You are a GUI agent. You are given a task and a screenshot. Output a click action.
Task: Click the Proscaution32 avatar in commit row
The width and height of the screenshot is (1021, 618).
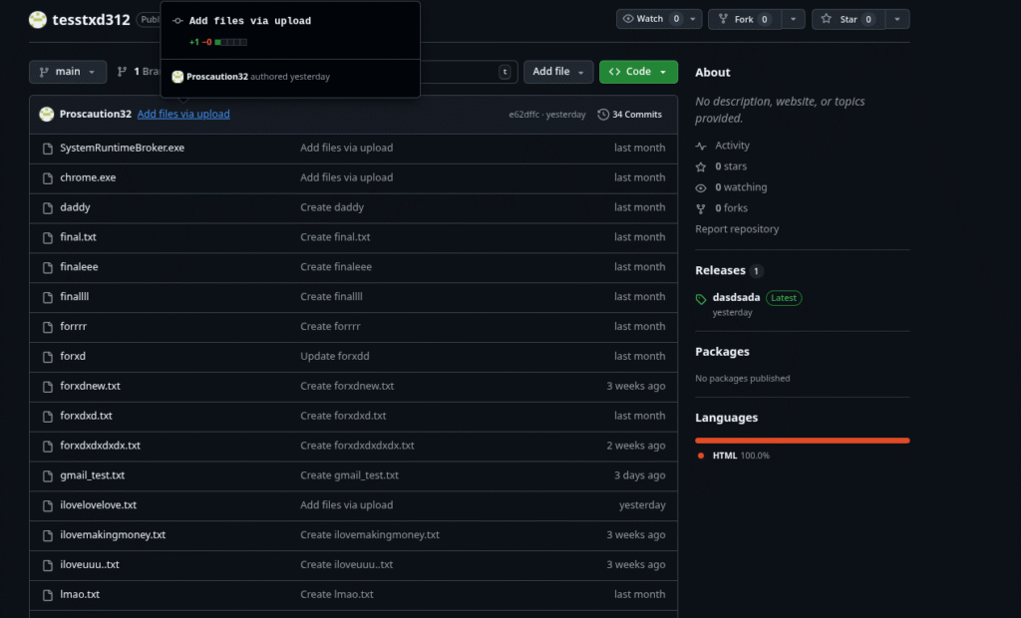click(x=46, y=115)
